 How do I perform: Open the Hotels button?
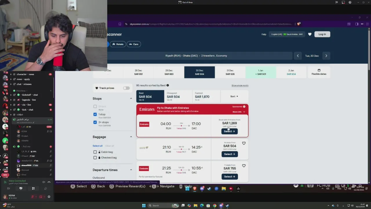(118, 44)
